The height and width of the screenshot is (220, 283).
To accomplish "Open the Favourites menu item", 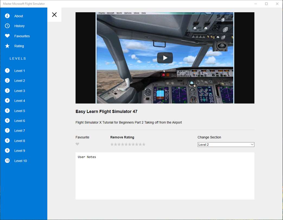I will 22,36.
